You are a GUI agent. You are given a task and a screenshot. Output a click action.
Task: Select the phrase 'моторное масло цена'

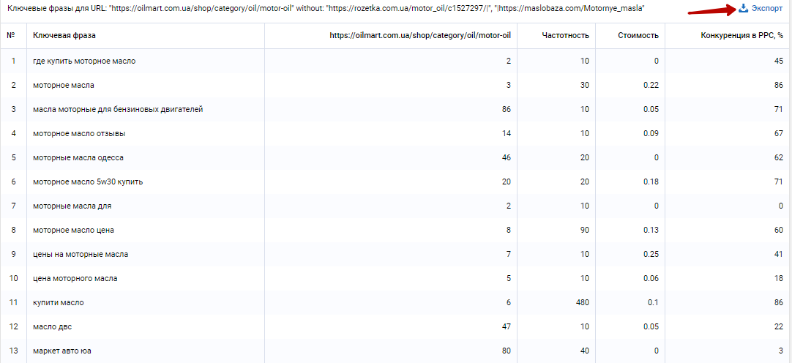click(x=74, y=230)
